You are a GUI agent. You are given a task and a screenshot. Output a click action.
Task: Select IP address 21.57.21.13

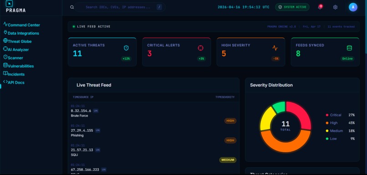point(82,150)
